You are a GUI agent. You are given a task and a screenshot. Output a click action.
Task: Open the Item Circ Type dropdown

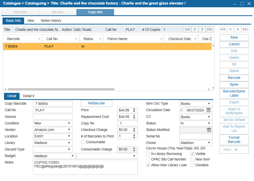coord(196,103)
